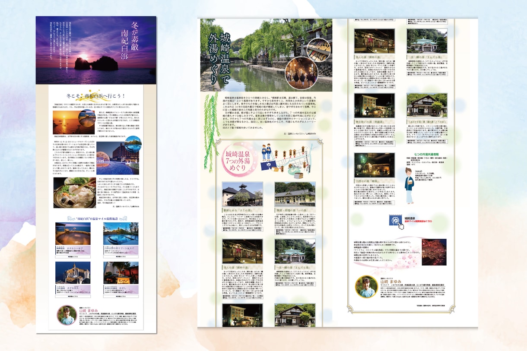527x351 pixels.
Task: Open 詳細はこちら under むさし
Action: point(121,296)
